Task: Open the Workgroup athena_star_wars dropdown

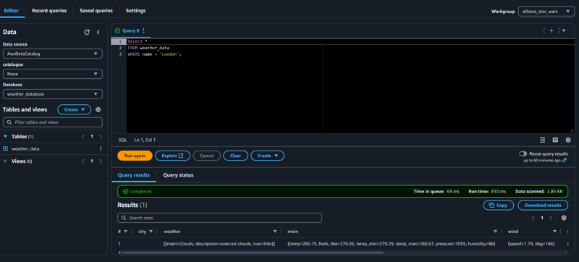Action: 546,12
